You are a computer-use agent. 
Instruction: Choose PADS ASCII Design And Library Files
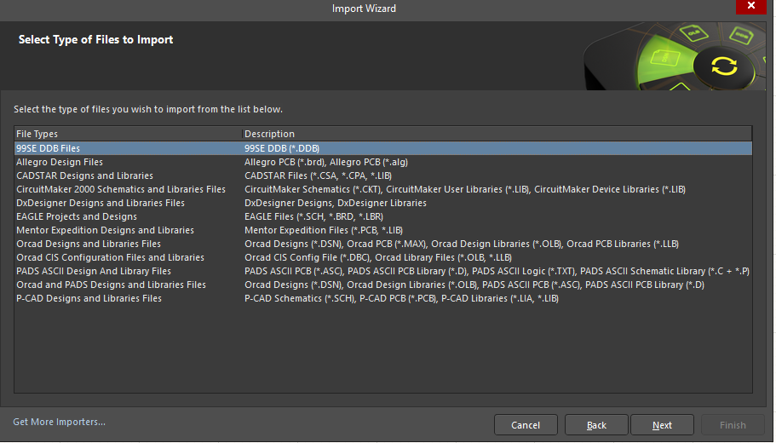tap(94, 271)
